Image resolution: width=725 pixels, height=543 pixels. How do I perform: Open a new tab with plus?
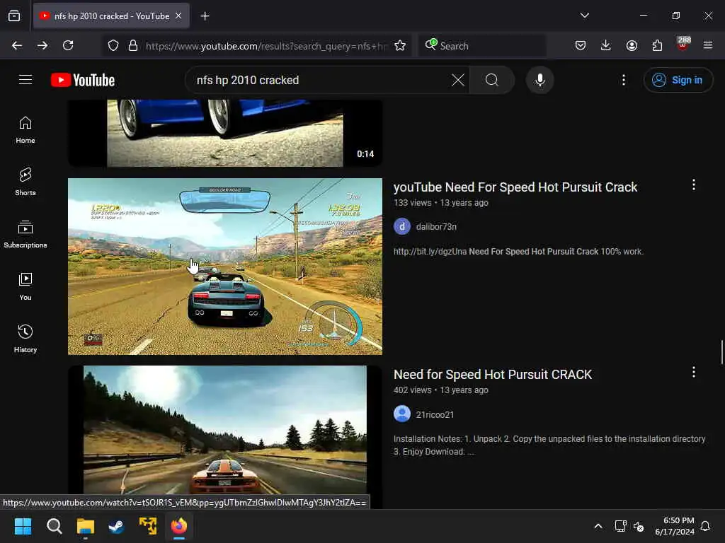205,16
